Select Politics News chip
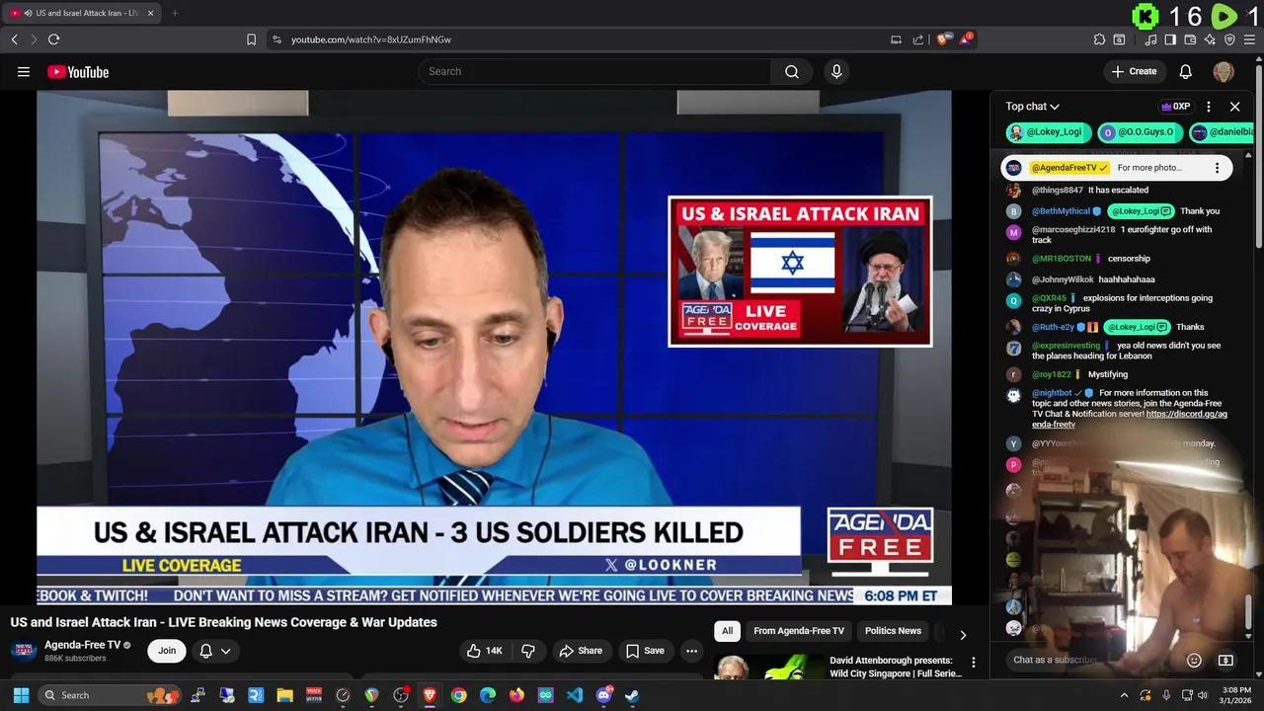This screenshot has width=1264, height=711. (x=893, y=631)
